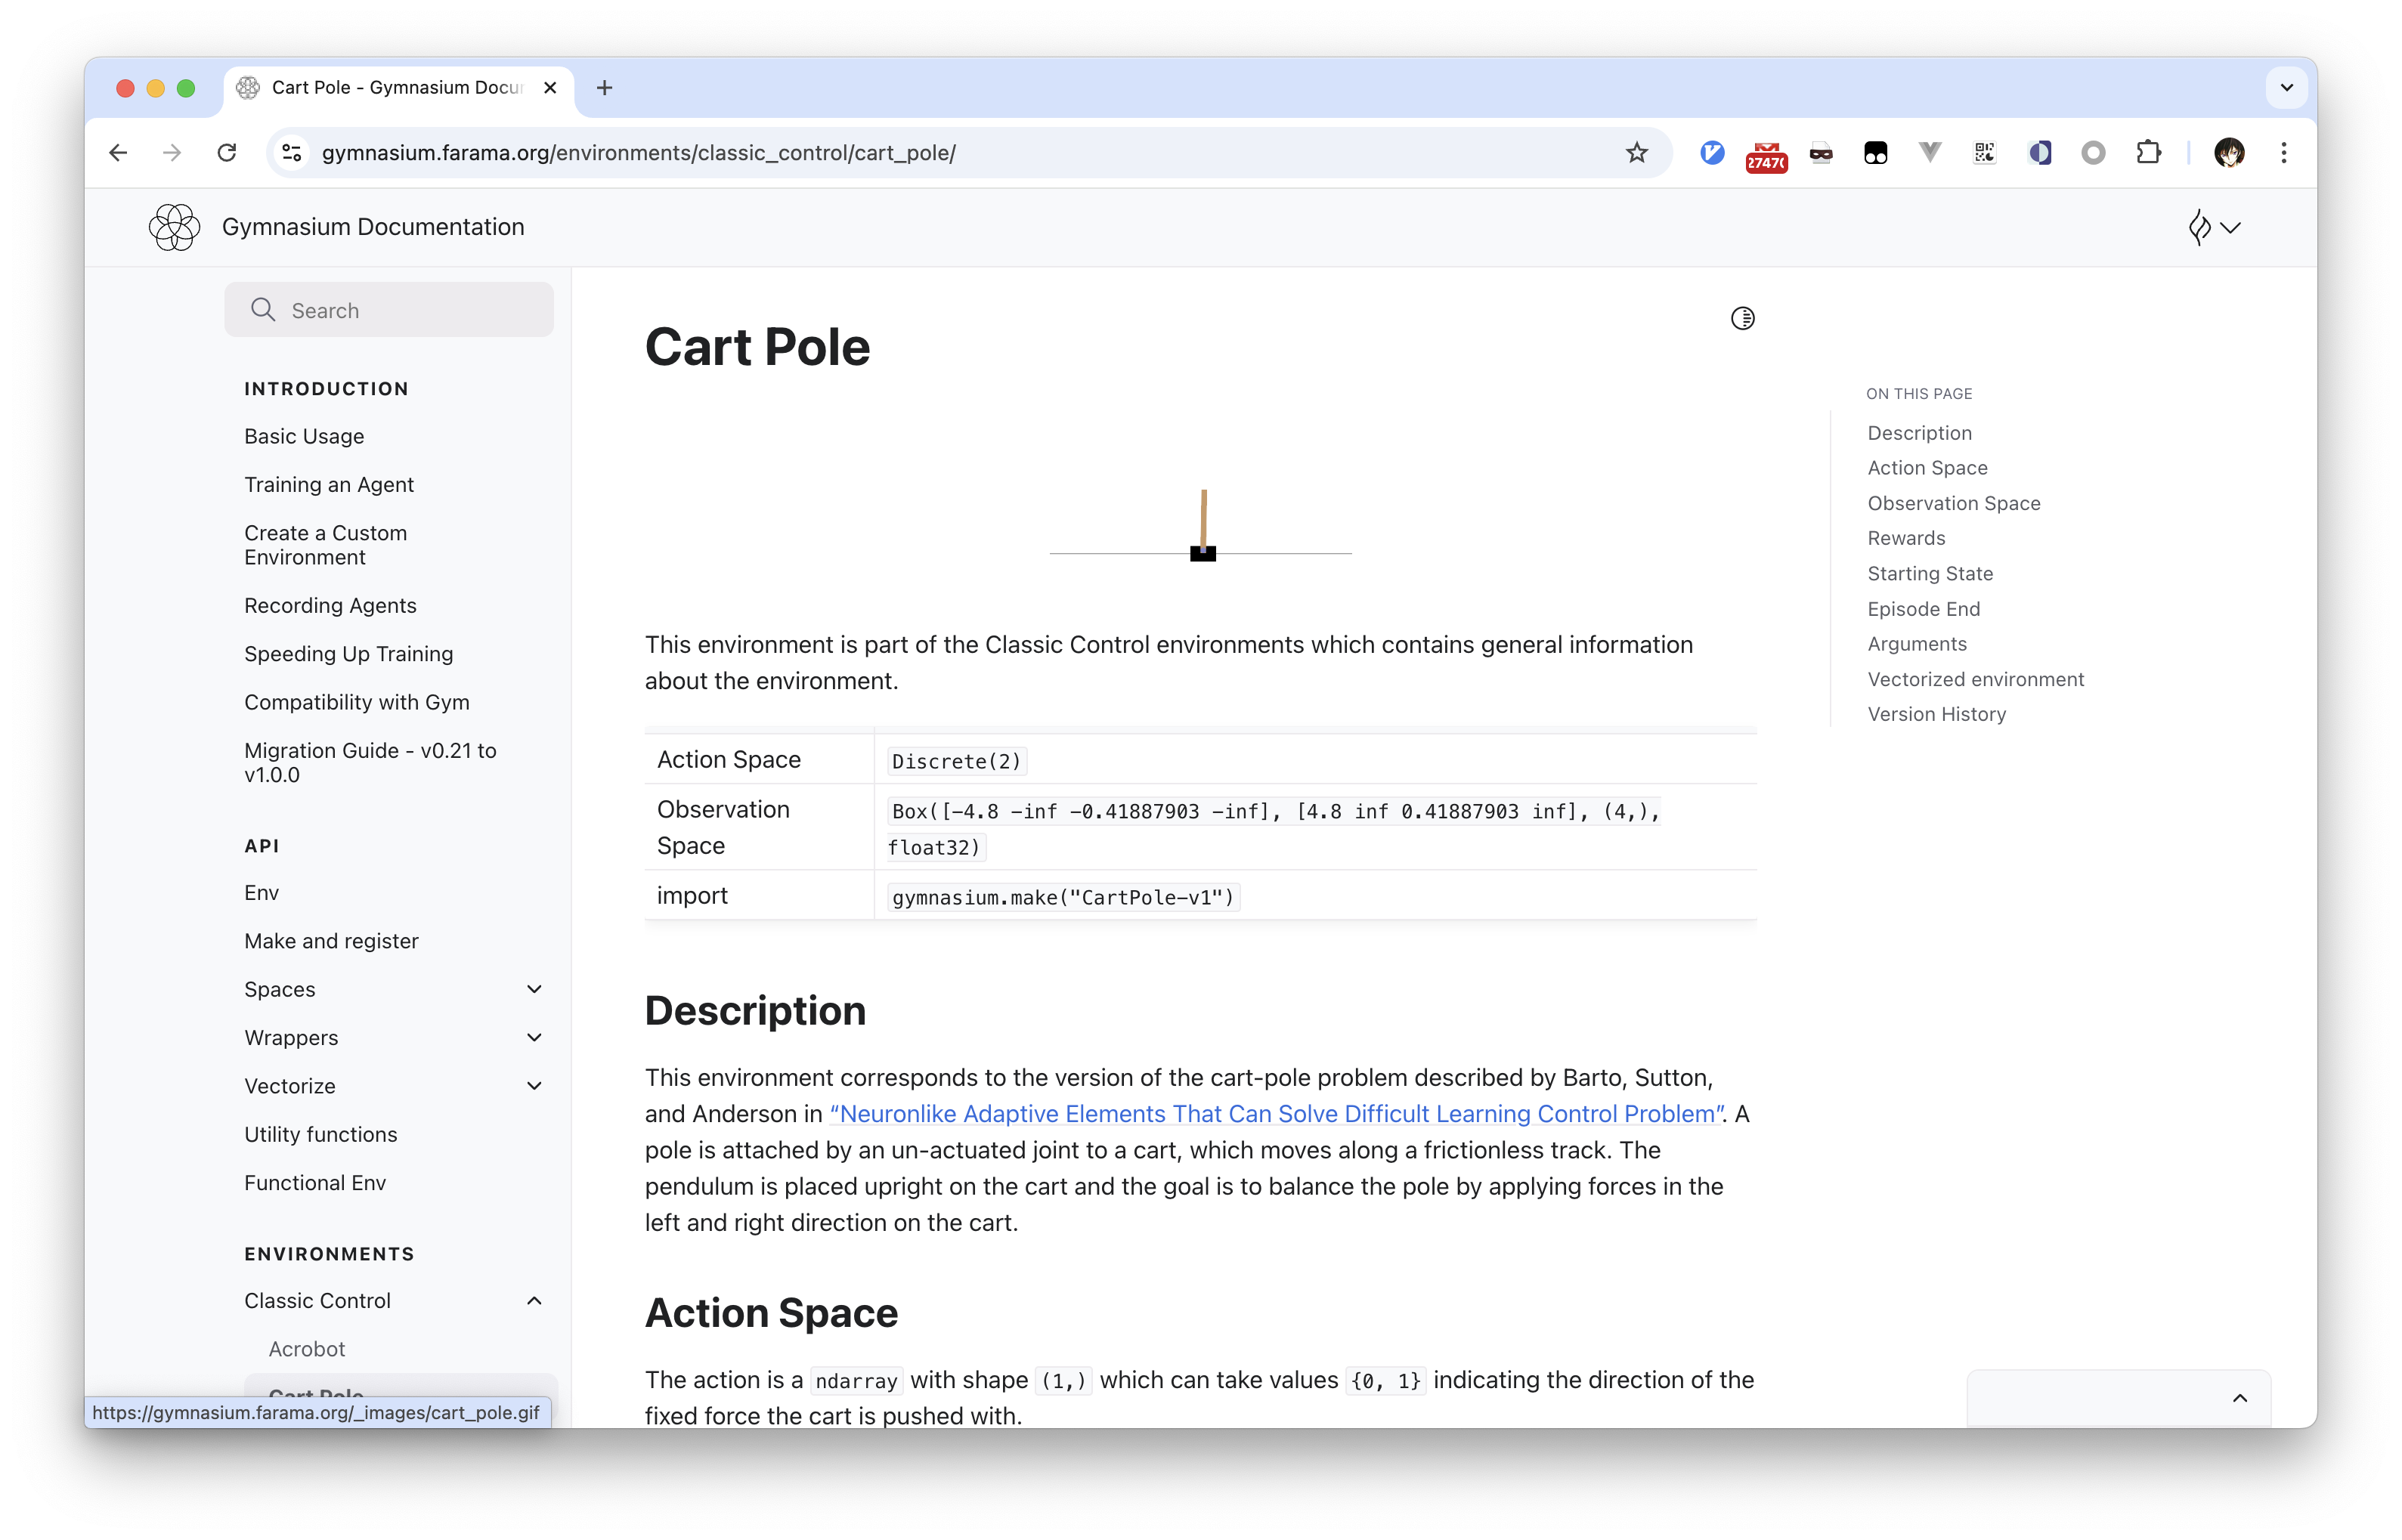
Task: Open a new browser tab
Action: pos(604,88)
